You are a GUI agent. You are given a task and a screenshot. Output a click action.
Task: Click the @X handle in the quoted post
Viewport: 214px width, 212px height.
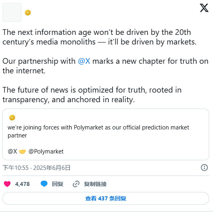(x=12, y=151)
